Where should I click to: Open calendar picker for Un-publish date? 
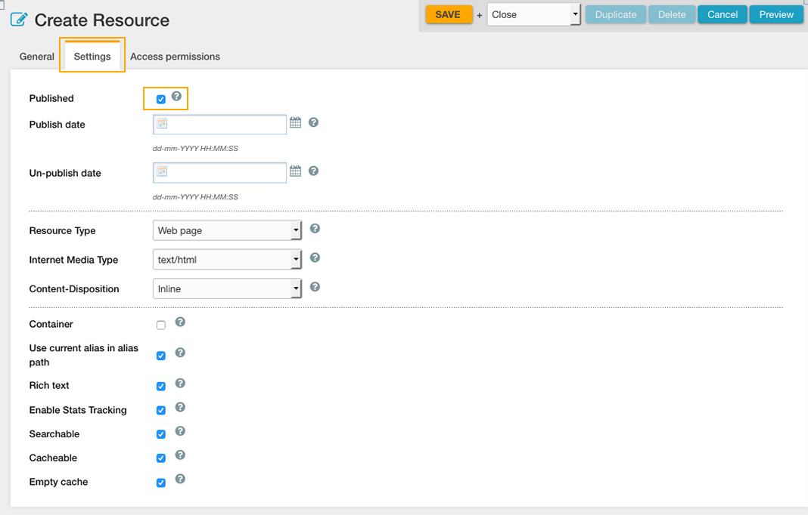pos(295,171)
